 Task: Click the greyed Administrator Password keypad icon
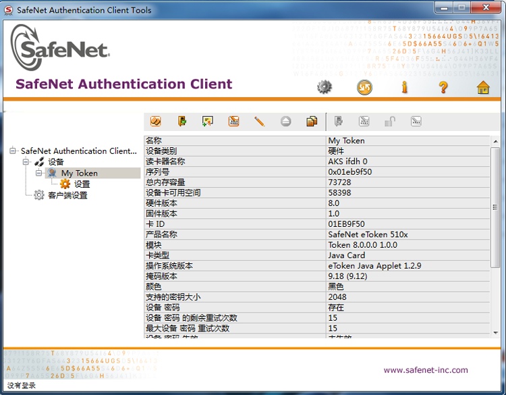point(364,122)
